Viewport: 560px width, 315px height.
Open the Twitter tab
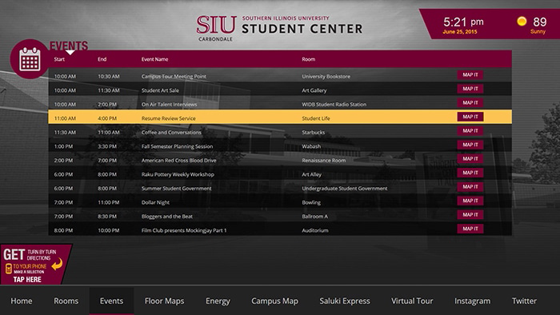point(524,301)
